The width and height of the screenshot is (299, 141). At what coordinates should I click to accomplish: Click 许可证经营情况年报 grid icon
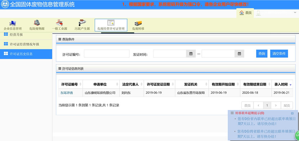coord(6,44)
